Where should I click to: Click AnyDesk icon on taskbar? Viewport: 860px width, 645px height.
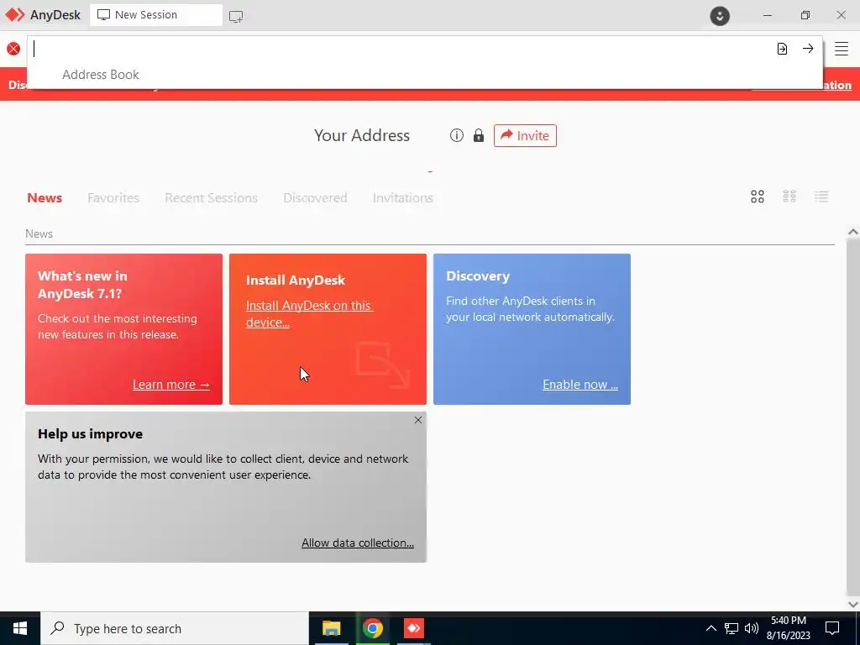(413, 628)
